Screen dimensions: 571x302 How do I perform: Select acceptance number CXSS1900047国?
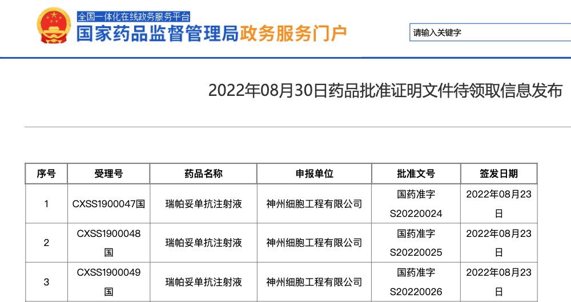pyautogui.click(x=108, y=204)
